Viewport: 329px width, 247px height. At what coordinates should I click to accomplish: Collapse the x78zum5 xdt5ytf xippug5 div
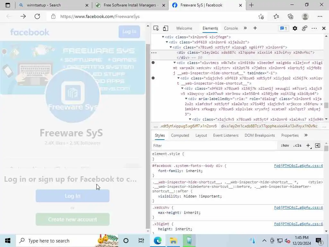click(171, 47)
